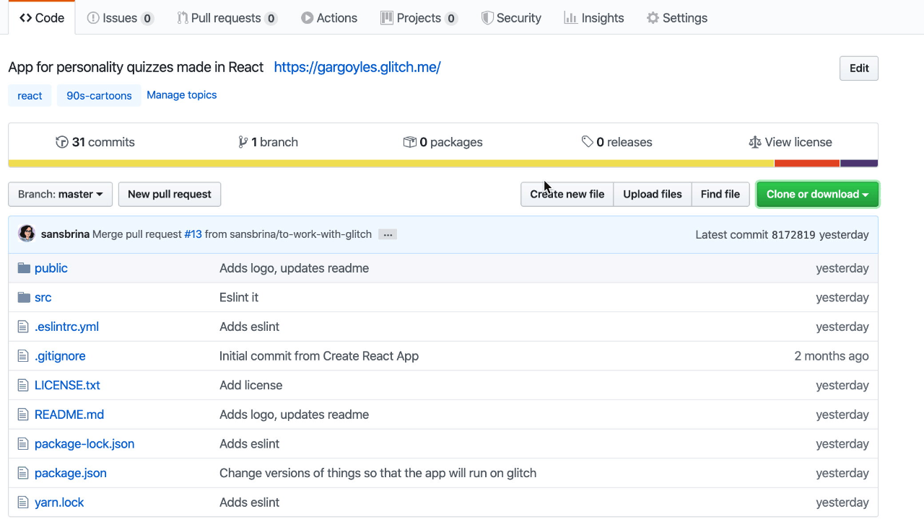
Task: Click the file icon beside README.md
Action: [22, 414]
